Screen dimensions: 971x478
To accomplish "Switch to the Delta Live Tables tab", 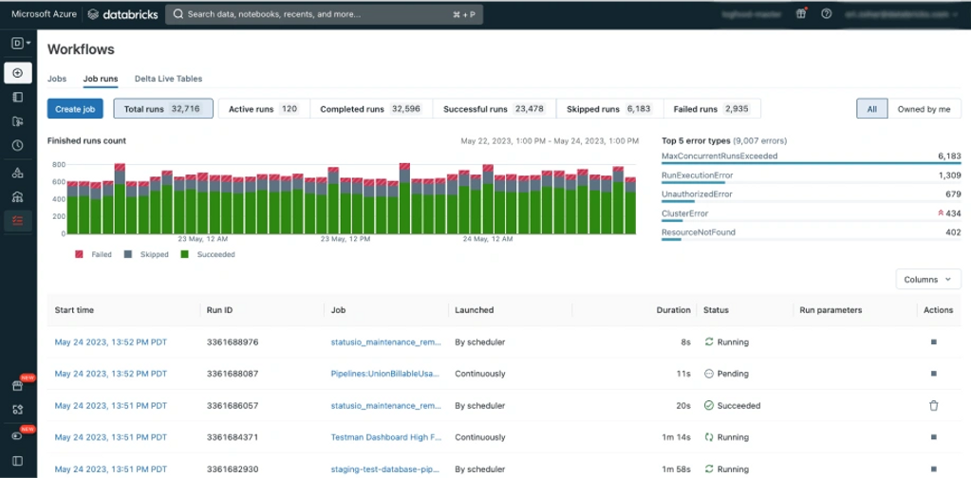I will coord(168,79).
